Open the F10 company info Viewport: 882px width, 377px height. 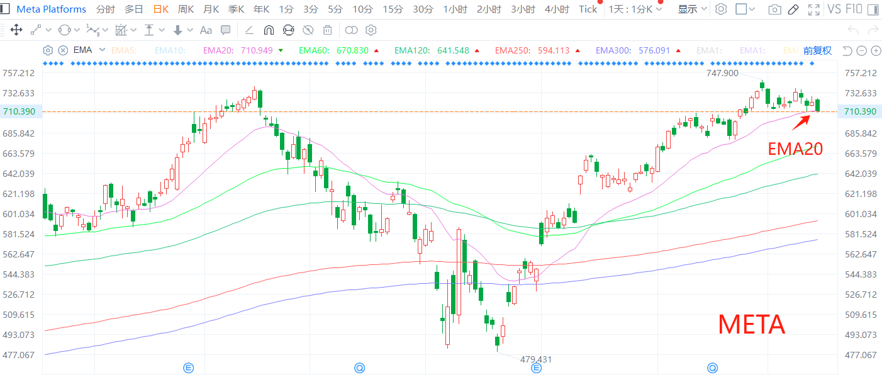[x=854, y=9]
